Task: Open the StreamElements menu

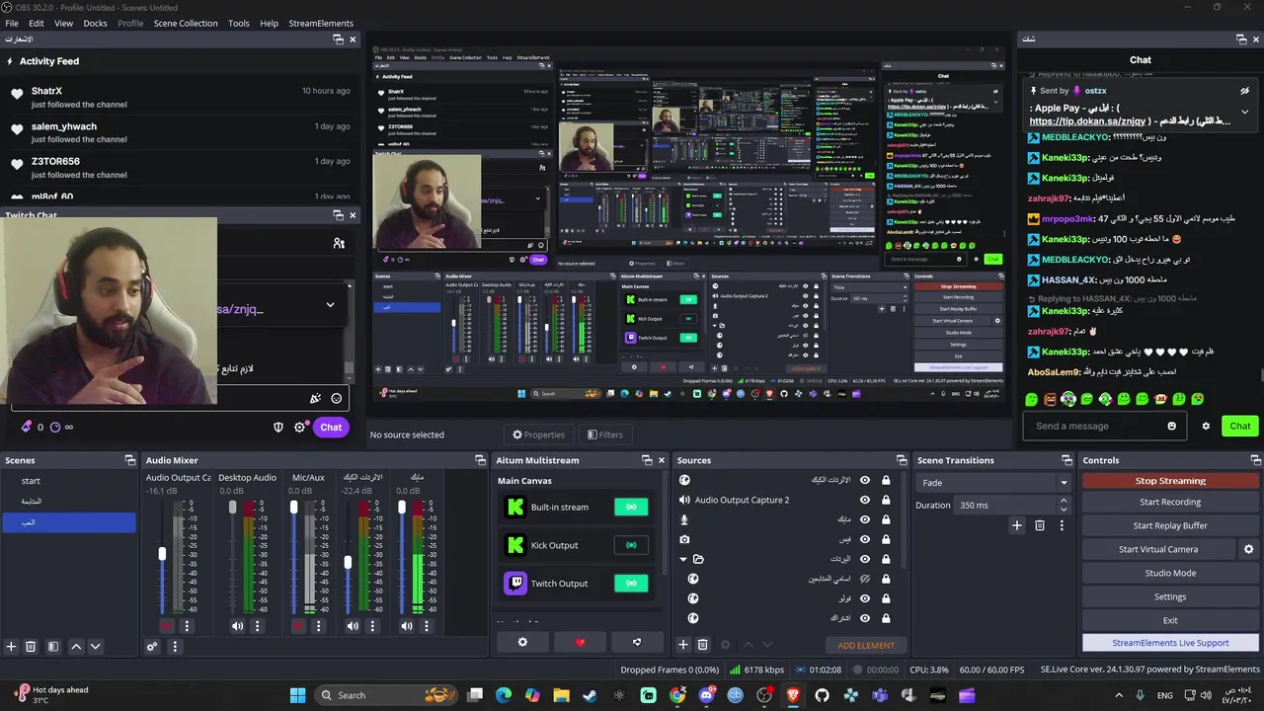Action: pyautogui.click(x=321, y=23)
